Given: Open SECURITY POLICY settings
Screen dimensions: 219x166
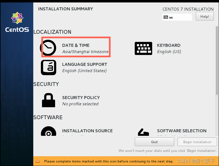Looking at the screenshot, I should 81,97.
